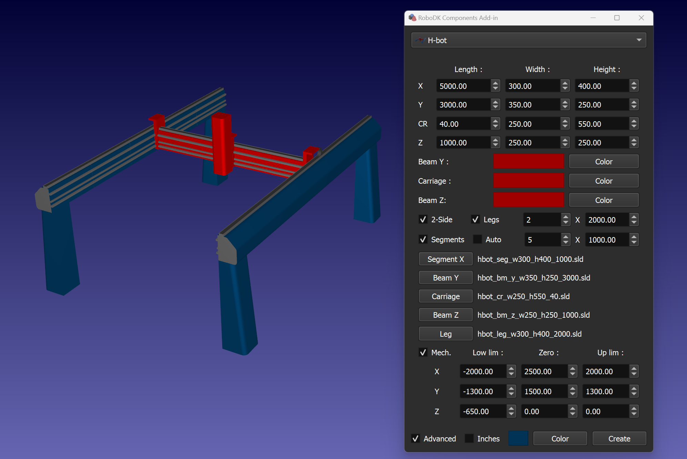Increase Legs count spinner up arrow

pos(565,217)
